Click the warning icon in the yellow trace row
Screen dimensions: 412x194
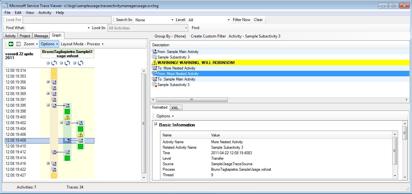(154, 63)
